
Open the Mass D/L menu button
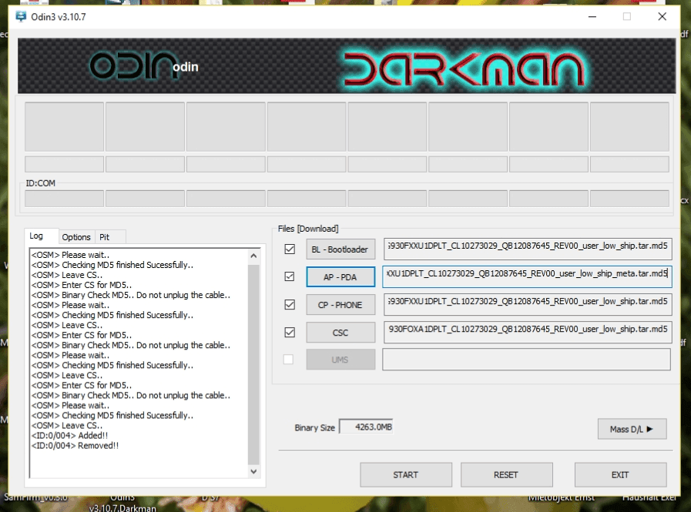(632, 429)
